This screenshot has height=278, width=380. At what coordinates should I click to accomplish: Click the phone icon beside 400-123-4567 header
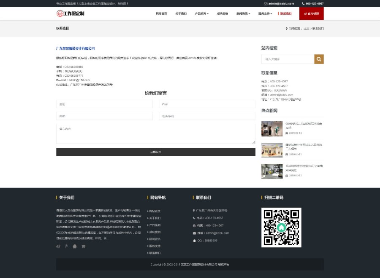(x=303, y=4)
